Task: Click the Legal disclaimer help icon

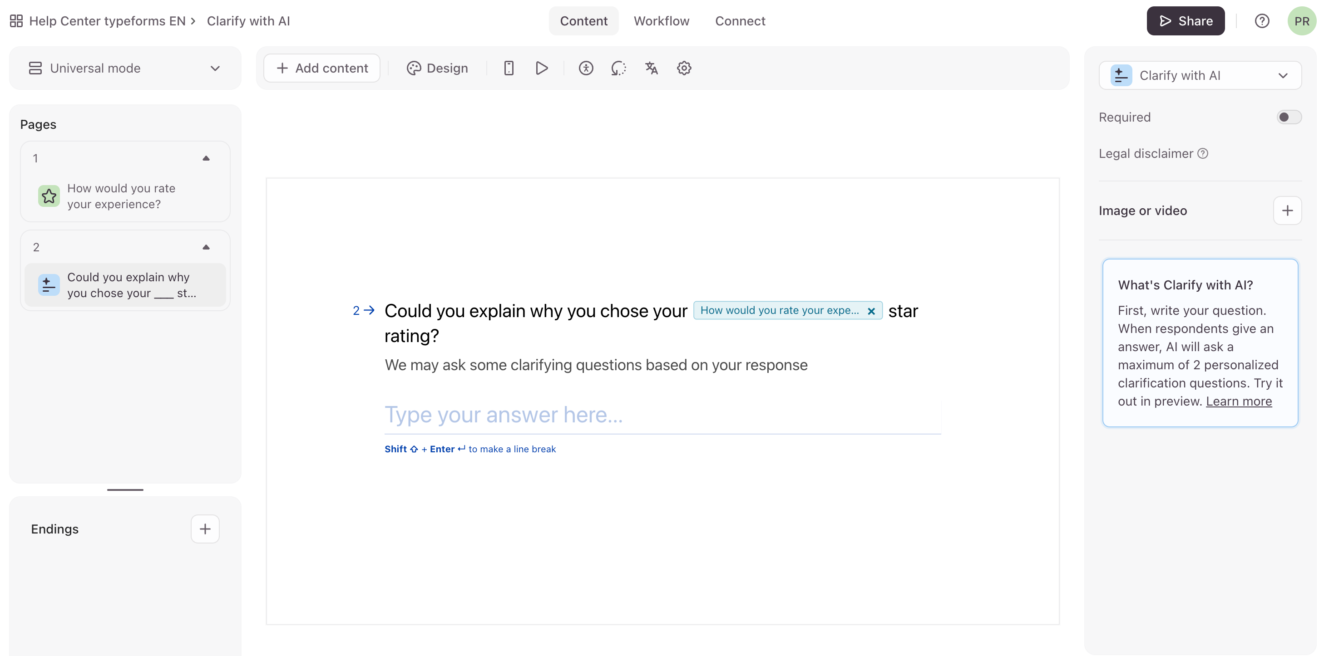Action: tap(1203, 154)
